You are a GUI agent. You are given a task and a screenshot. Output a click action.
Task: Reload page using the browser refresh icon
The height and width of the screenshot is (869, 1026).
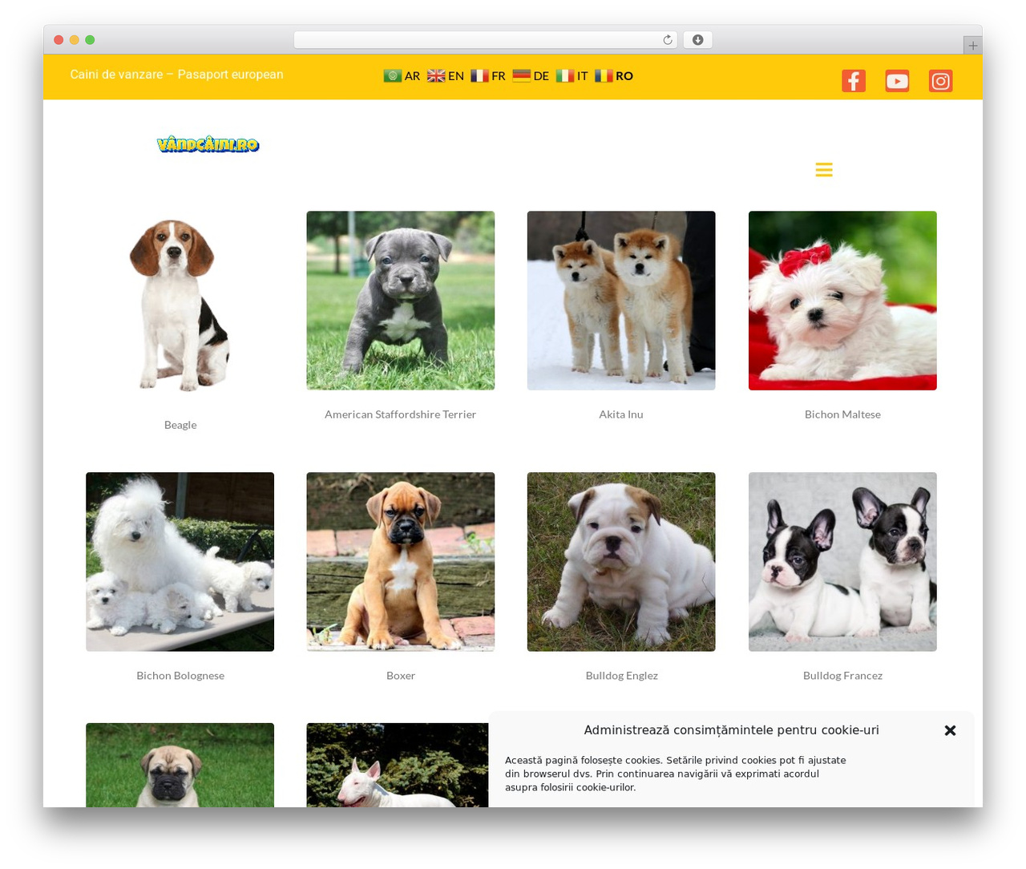point(667,40)
